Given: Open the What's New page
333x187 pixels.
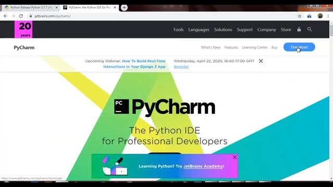Looking at the screenshot, I should point(211,47).
